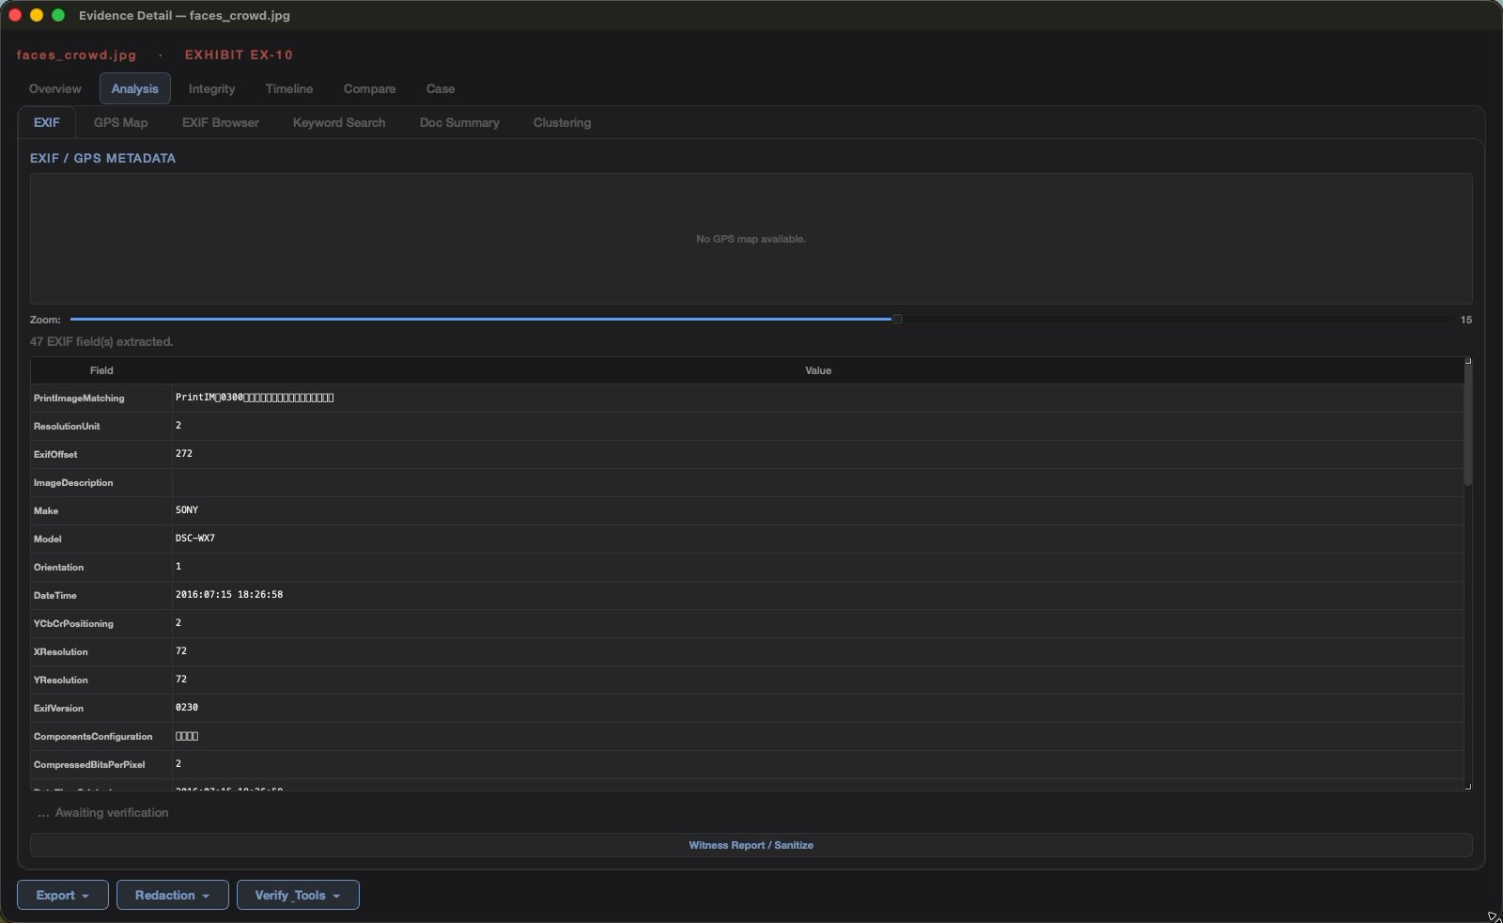Go to the Timeline tab
This screenshot has width=1503, height=923.
[x=288, y=88]
